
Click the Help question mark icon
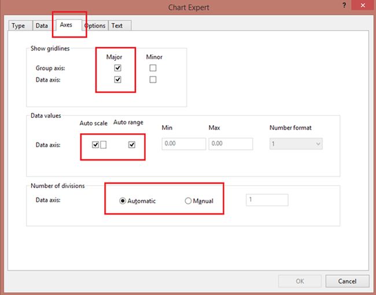(344, 5)
